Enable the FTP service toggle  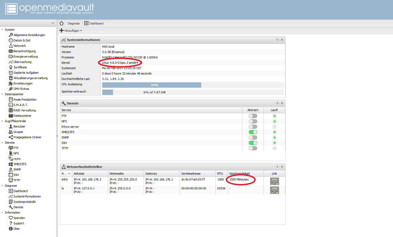click(x=253, y=116)
